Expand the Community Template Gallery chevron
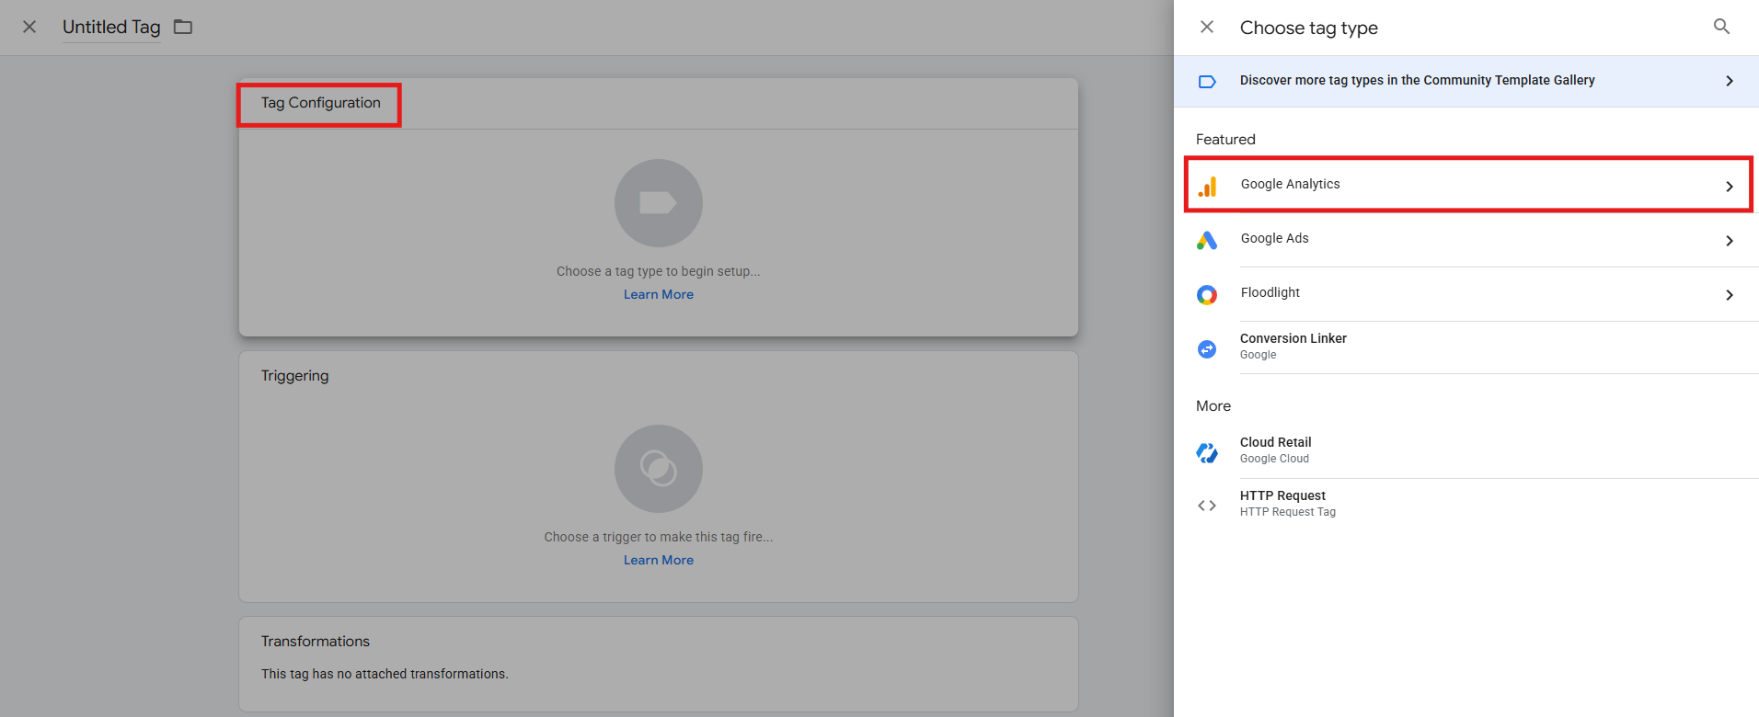 point(1730,81)
